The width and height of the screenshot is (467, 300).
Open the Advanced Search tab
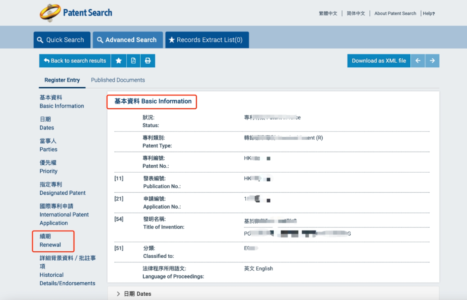pos(128,40)
